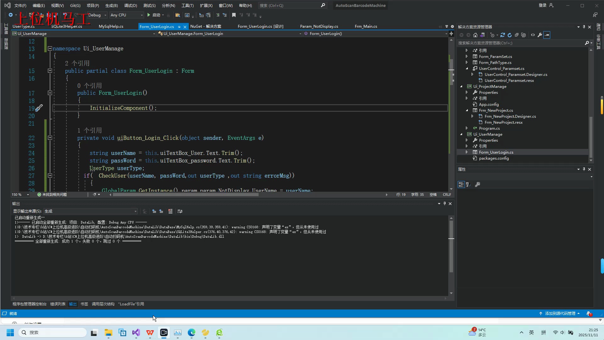Go to previous message in Output panel
The height and width of the screenshot is (340, 604).
tap(154, 211)
